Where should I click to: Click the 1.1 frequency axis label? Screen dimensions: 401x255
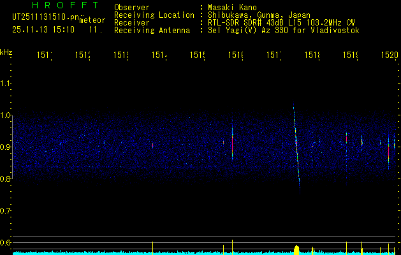point(6,84)
